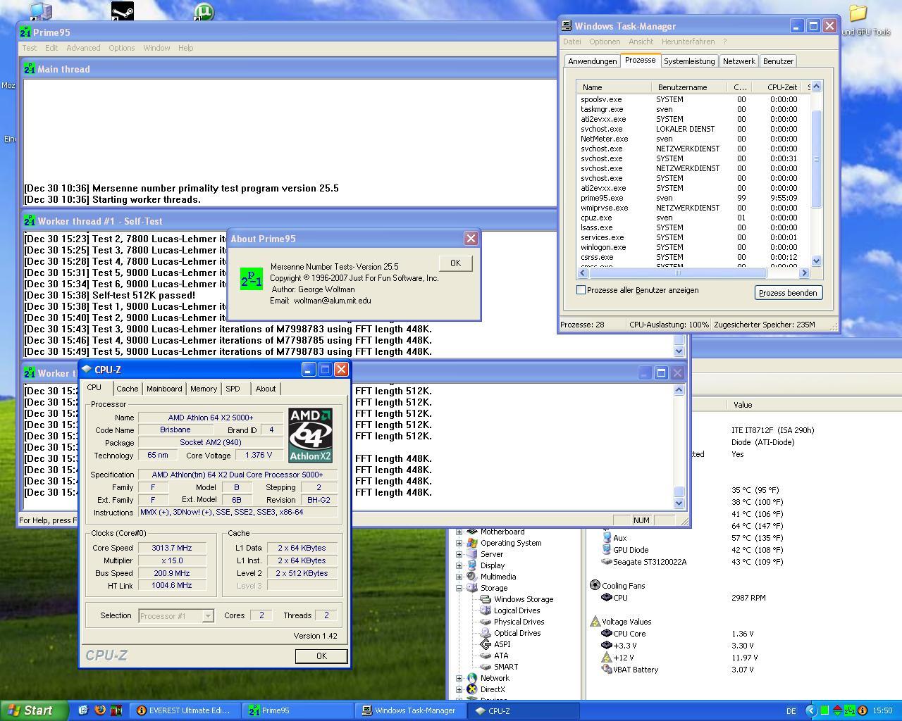Enable Prozesse aller Benutzer anzeigen checkbox
Screen dimensions: 902x721
[x=581, y=290]
